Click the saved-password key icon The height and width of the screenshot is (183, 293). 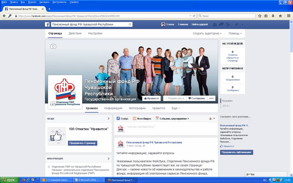[10, 16]
